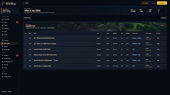Screen dimensions: 170x95
Task: Click the Lingfield Park course title
Action: [x=30, y=26]
